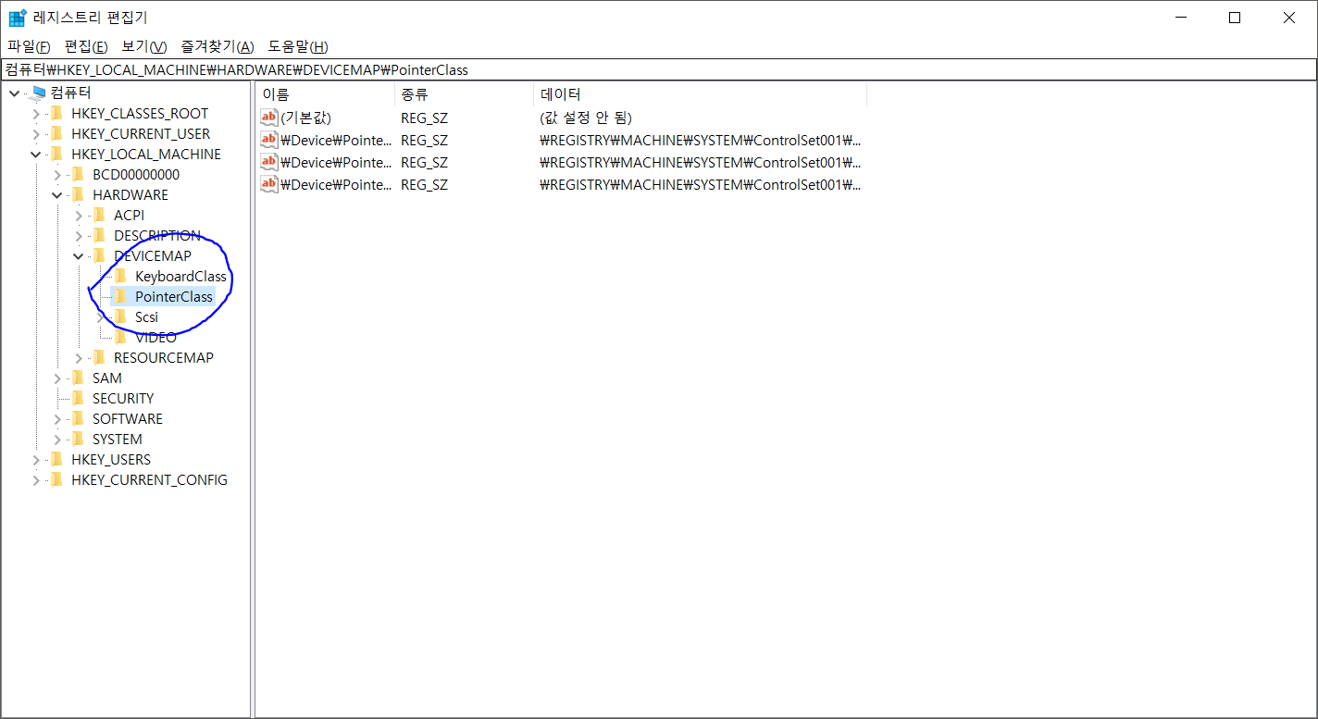Screen dimensions: 1318x719
Task: Click the 컴퓨터 computer icon in tree
Action: [37, 93]
